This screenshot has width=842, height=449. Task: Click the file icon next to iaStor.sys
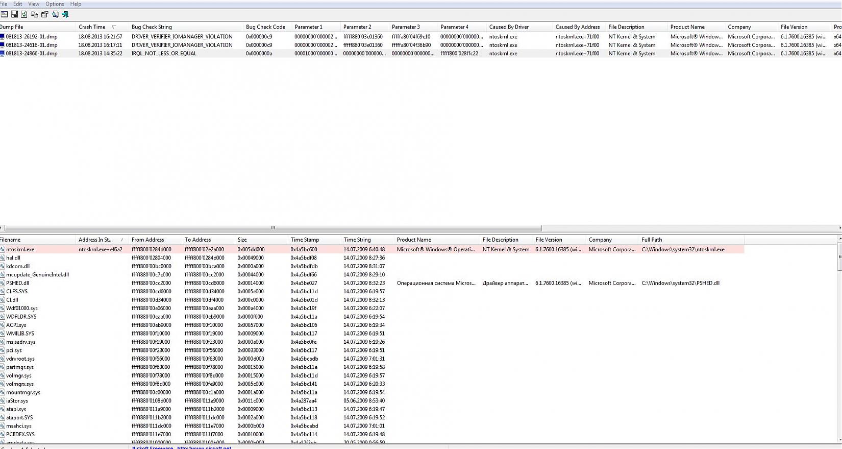click(x=2, y=401)
